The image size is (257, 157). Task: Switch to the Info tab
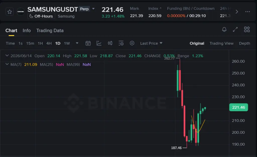coord(27,30)
